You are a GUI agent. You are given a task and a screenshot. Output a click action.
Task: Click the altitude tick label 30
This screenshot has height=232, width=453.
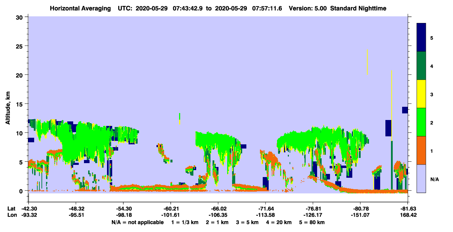point(20,17)
